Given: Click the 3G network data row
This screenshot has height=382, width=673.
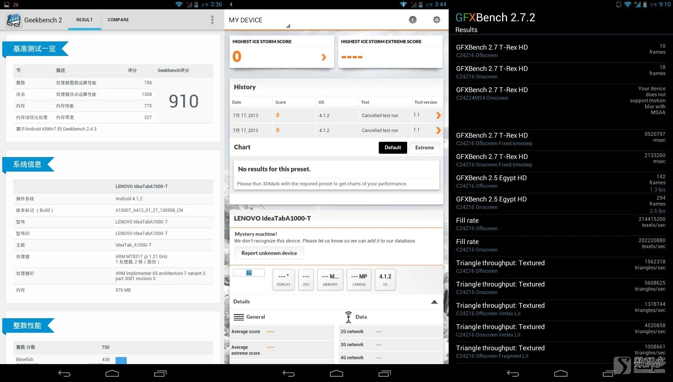Looking at the screenshot, I should click(x=391, y=345).
